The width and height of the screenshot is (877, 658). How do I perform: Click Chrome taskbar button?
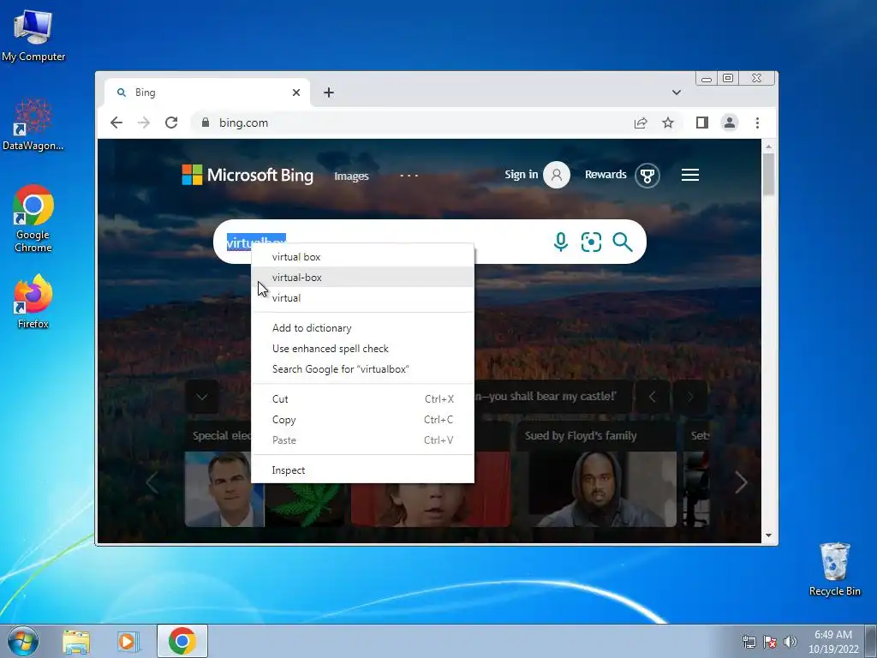(x=182, y=641)
